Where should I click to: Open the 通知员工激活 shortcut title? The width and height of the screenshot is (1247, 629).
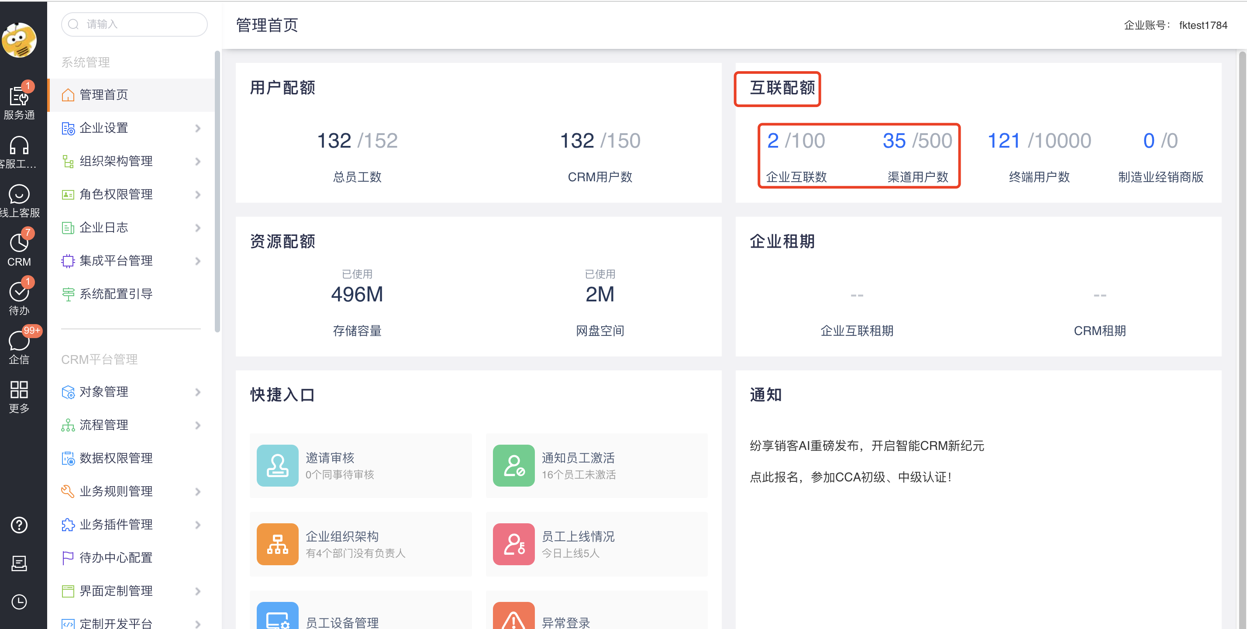coord(578,458)
